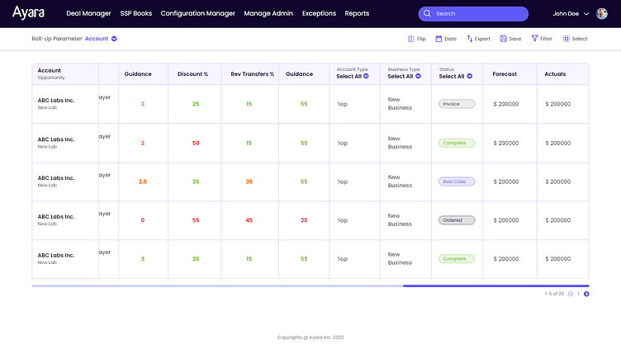Image resolution: width=621 pixels, height=349 pixels.
Task: Click the Best Case status badge
Action: (x=457, y=182)
